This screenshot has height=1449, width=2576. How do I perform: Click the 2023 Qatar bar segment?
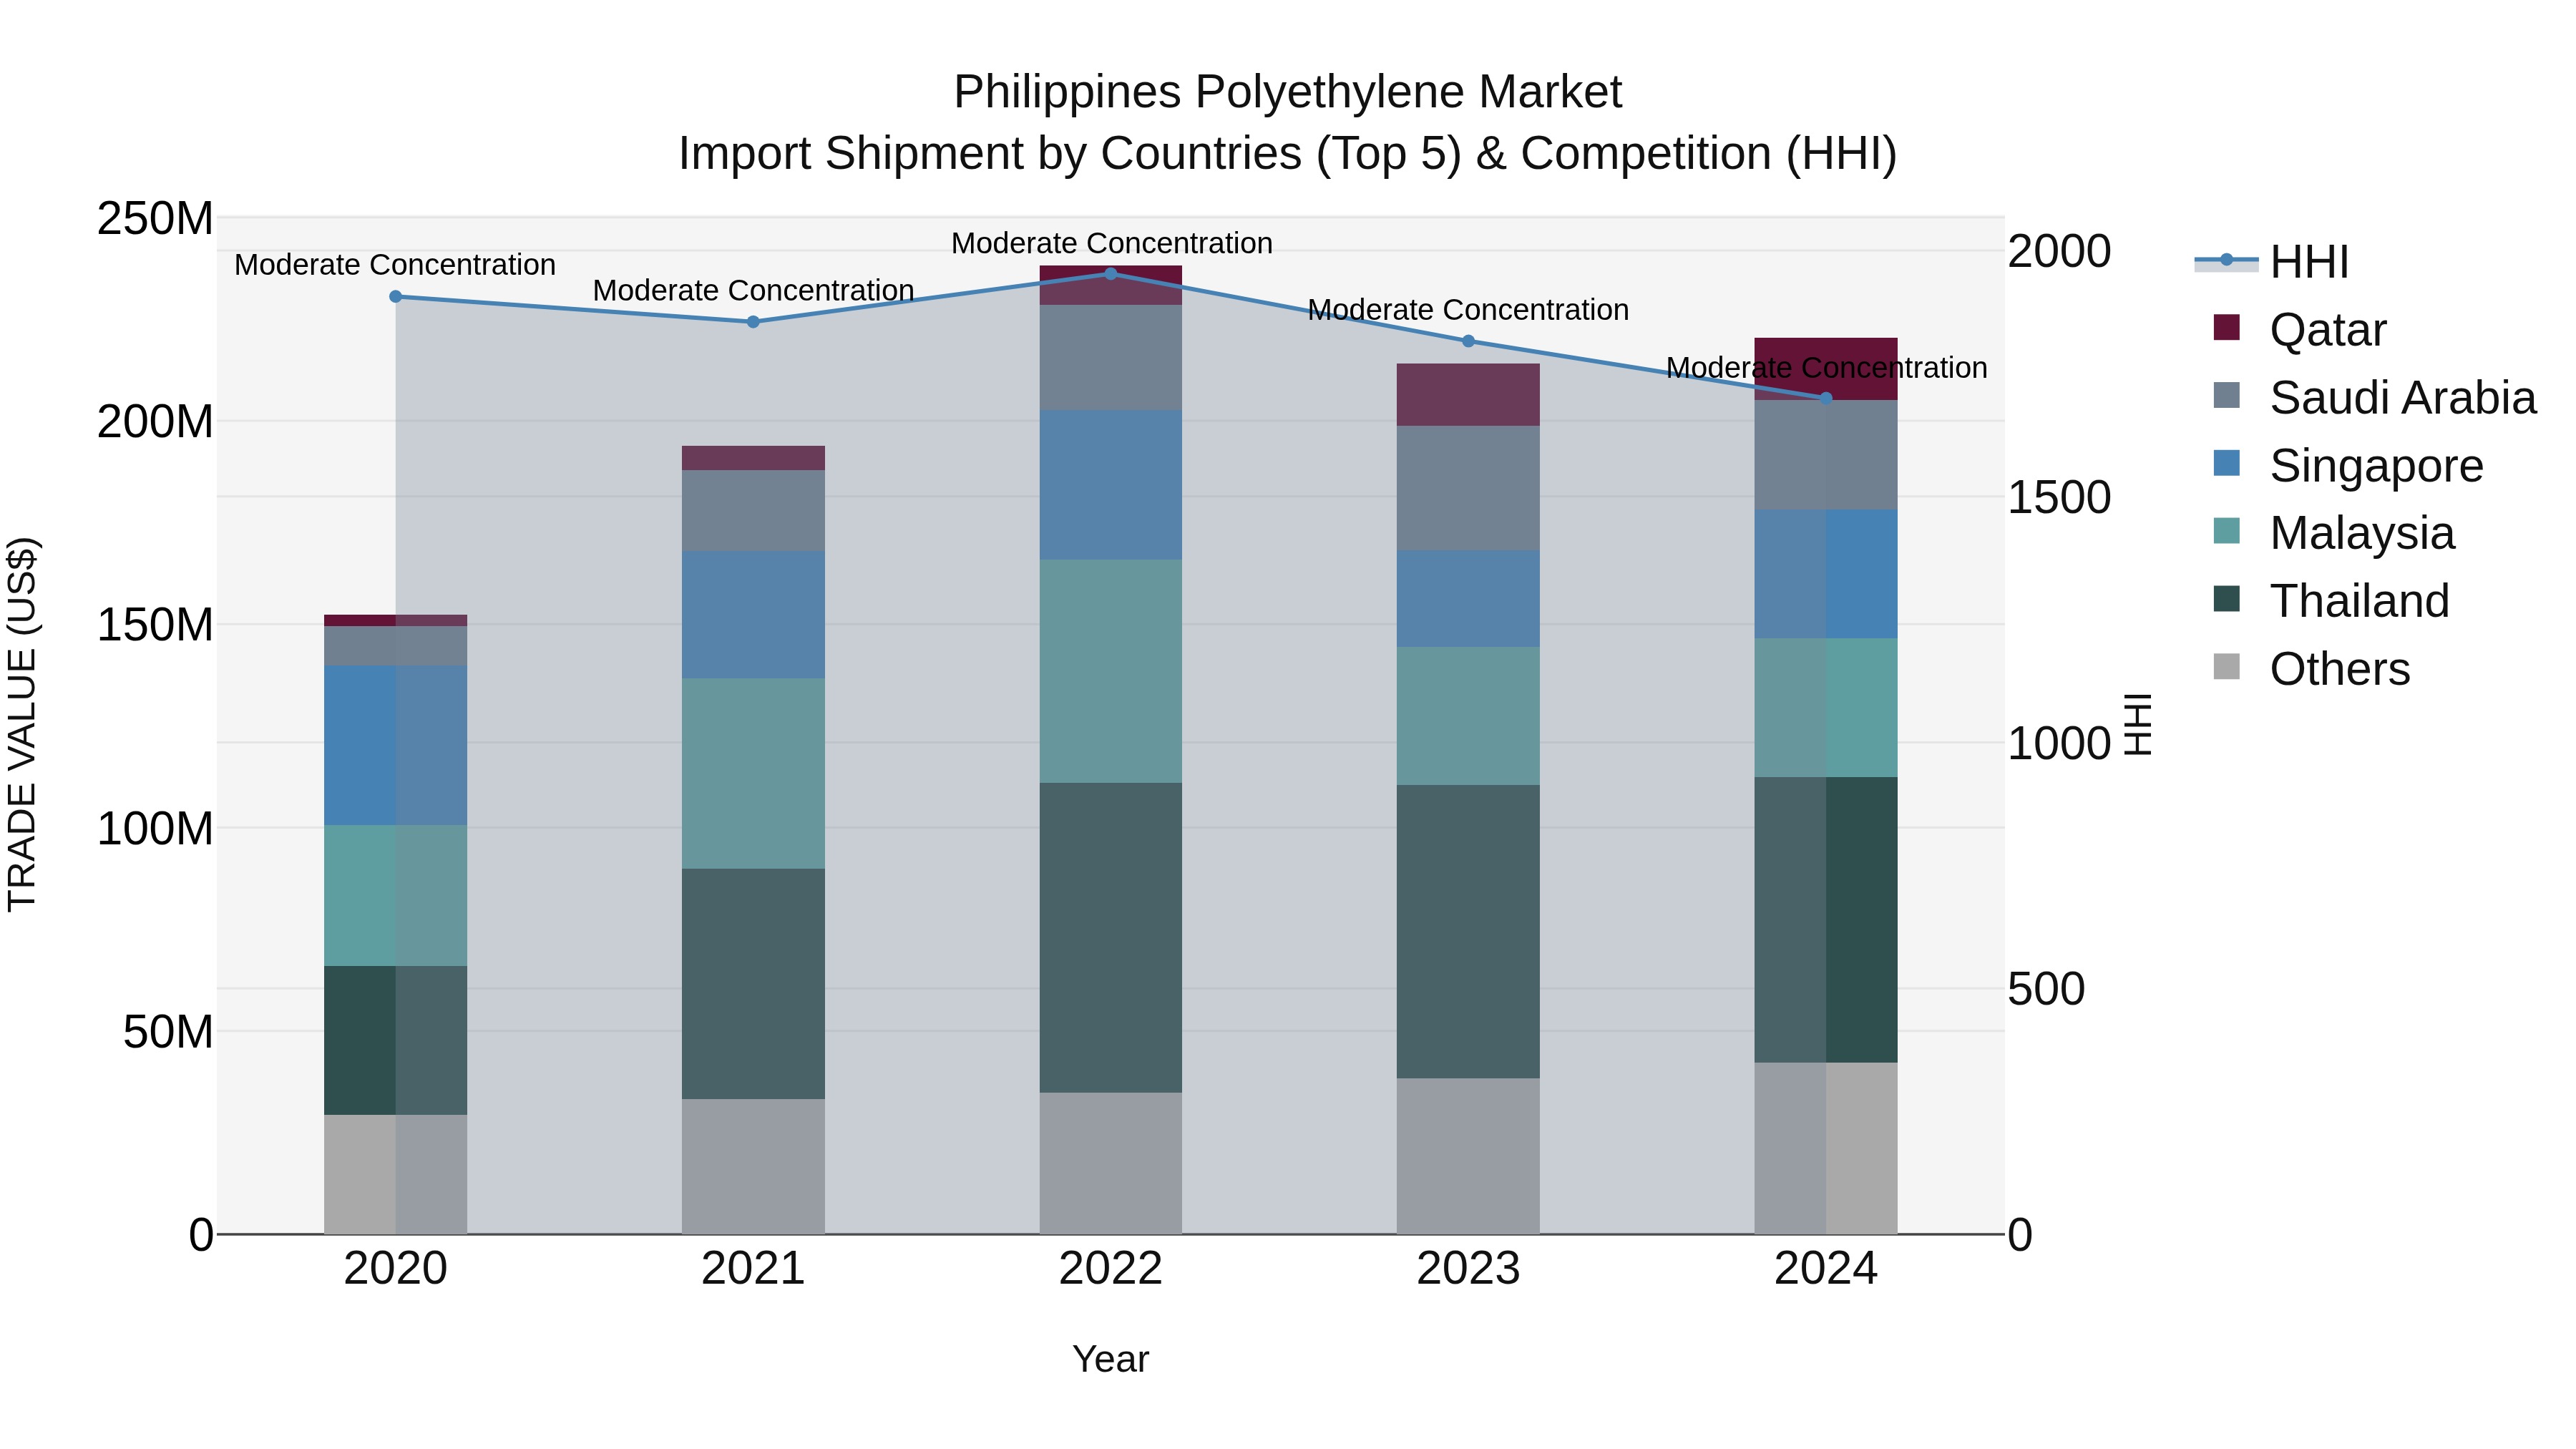[1468, 395]
